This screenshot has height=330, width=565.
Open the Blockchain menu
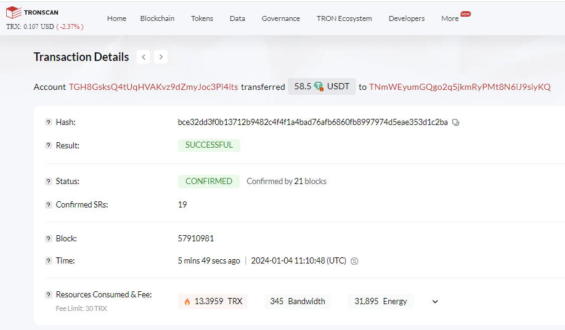pyautogui.click(x=157, y=18)
